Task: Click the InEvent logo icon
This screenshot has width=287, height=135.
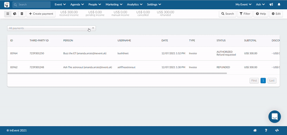Action: pyautogui.click(x=7, y=5)
